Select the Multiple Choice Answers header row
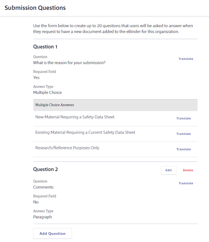This screenshot has width=209, height=242. 115,105
